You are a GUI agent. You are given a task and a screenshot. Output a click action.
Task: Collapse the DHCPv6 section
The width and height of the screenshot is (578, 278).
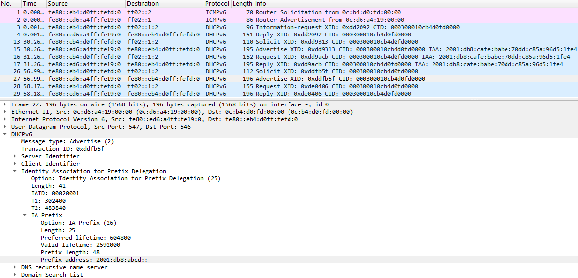click(4, 134)
